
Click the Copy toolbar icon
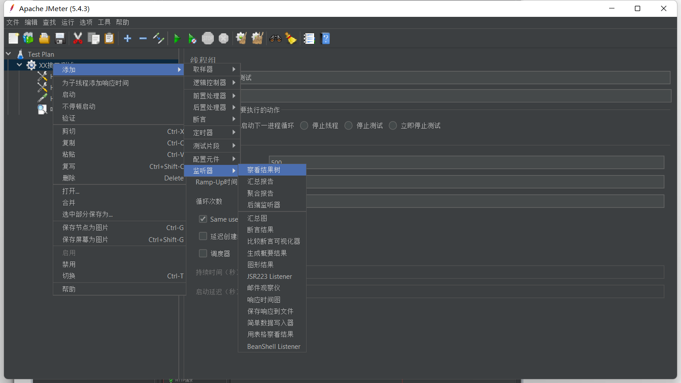(94, 39)
